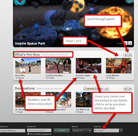Open the Mode dropdown showing Advanced
Screen dimensions: 138x136
(x=82, y=130)
